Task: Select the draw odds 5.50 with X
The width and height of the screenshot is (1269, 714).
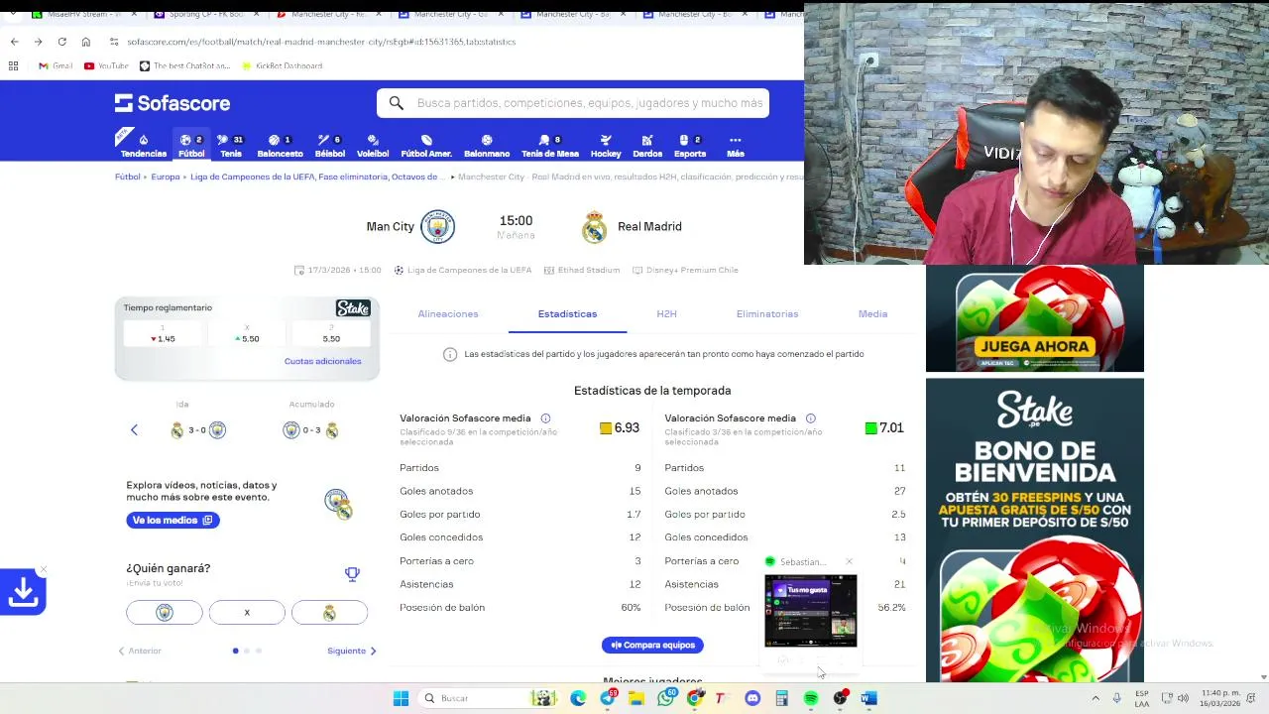Action: point(247,334)
